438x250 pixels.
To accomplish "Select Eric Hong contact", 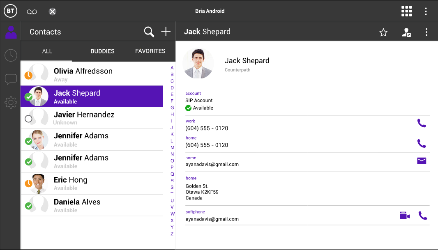I will [x=92, y=183].
